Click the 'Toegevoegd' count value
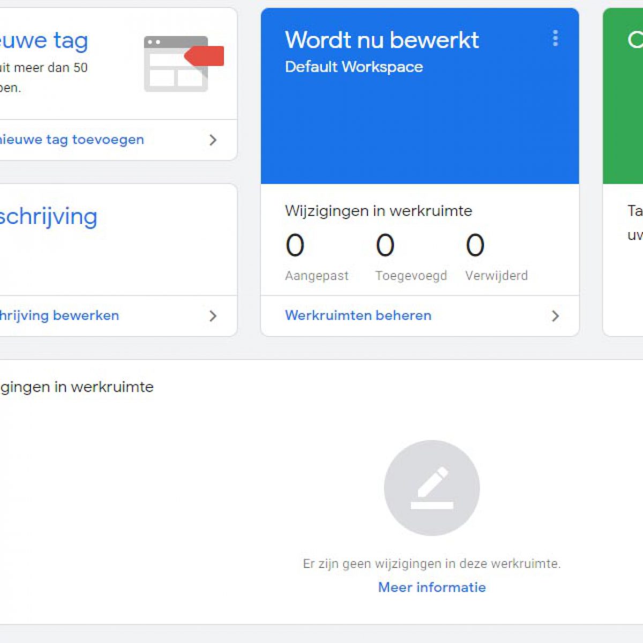This screenshot has height=643, width=643. coord(385,245)
